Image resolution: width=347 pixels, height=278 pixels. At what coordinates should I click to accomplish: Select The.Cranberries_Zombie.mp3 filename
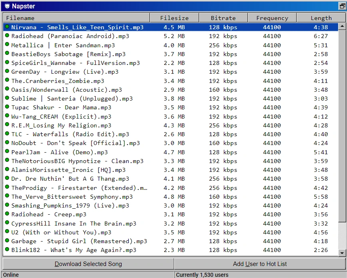[x=58, y=81]
